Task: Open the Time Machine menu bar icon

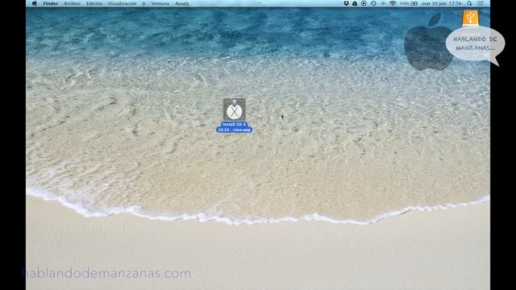Action: click(373, 3)
